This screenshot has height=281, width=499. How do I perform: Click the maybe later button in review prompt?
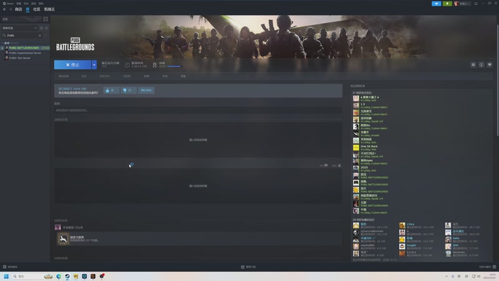point(146,90)
